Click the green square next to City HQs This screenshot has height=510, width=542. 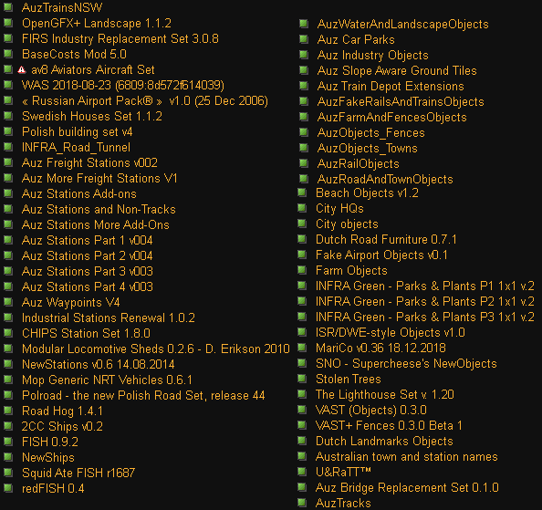[302, 208]
